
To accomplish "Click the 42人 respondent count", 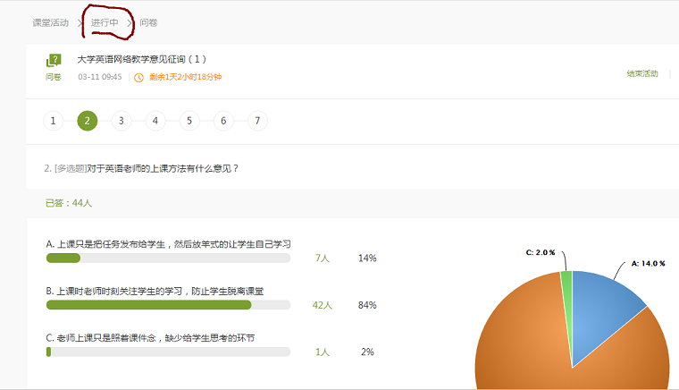I will [x=323, y=305].
